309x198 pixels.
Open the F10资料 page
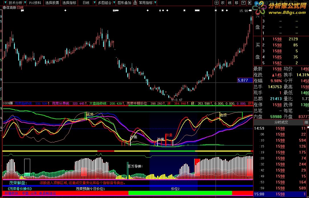[x=35, y=3]
